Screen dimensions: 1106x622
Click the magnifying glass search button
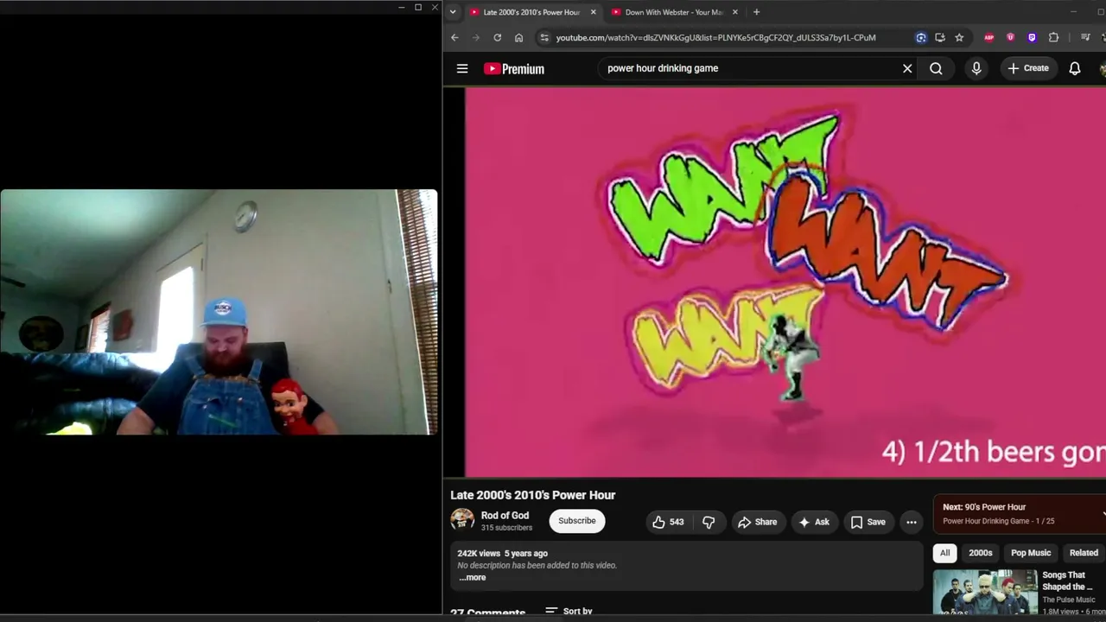pos(936,68)
